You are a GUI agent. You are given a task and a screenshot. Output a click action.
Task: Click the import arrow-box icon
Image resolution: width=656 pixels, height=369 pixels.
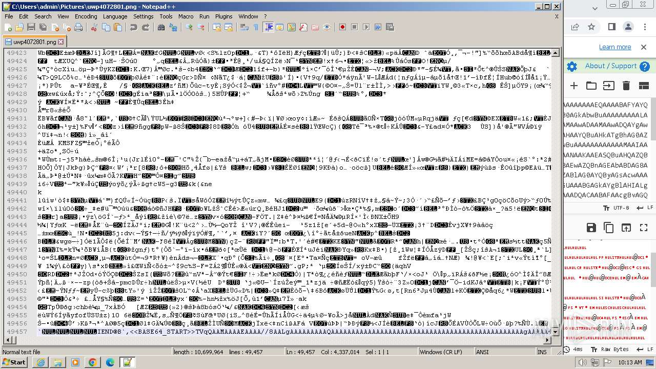point(608,86)
